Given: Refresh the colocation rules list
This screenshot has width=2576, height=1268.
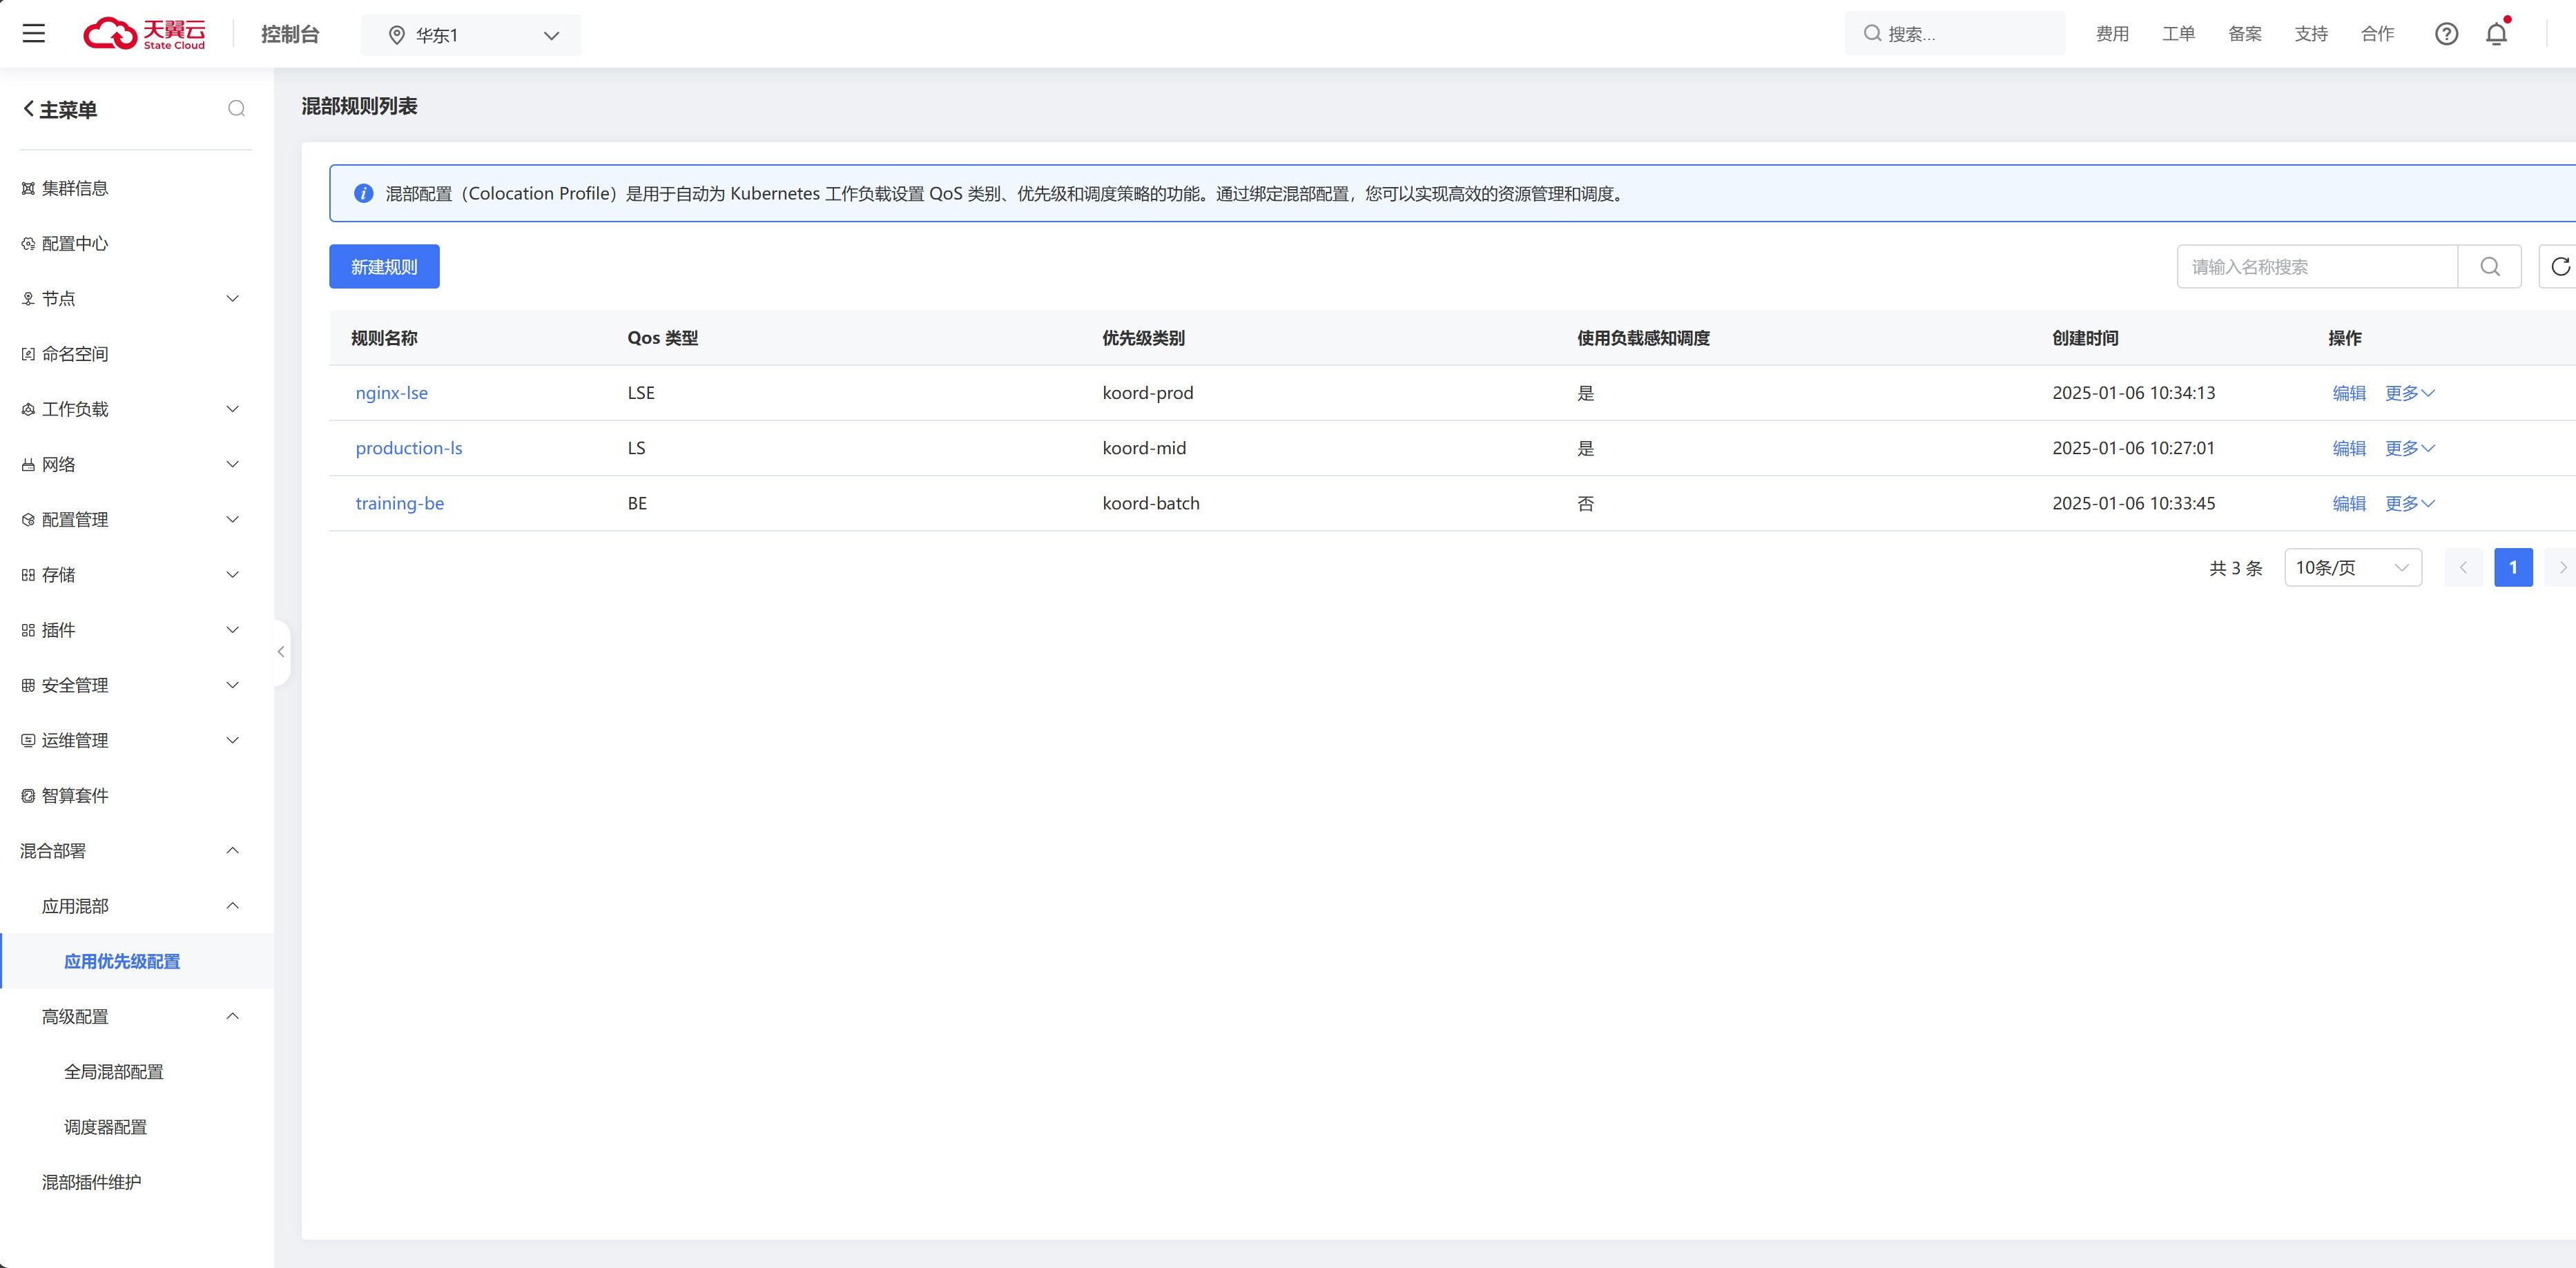Looking at the screenshot, I should [x=2559, y=266].
